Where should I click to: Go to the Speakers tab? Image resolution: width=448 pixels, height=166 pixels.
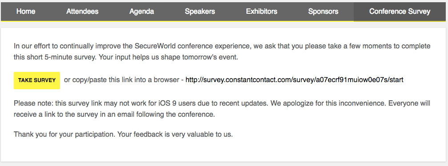pos(200,12)
